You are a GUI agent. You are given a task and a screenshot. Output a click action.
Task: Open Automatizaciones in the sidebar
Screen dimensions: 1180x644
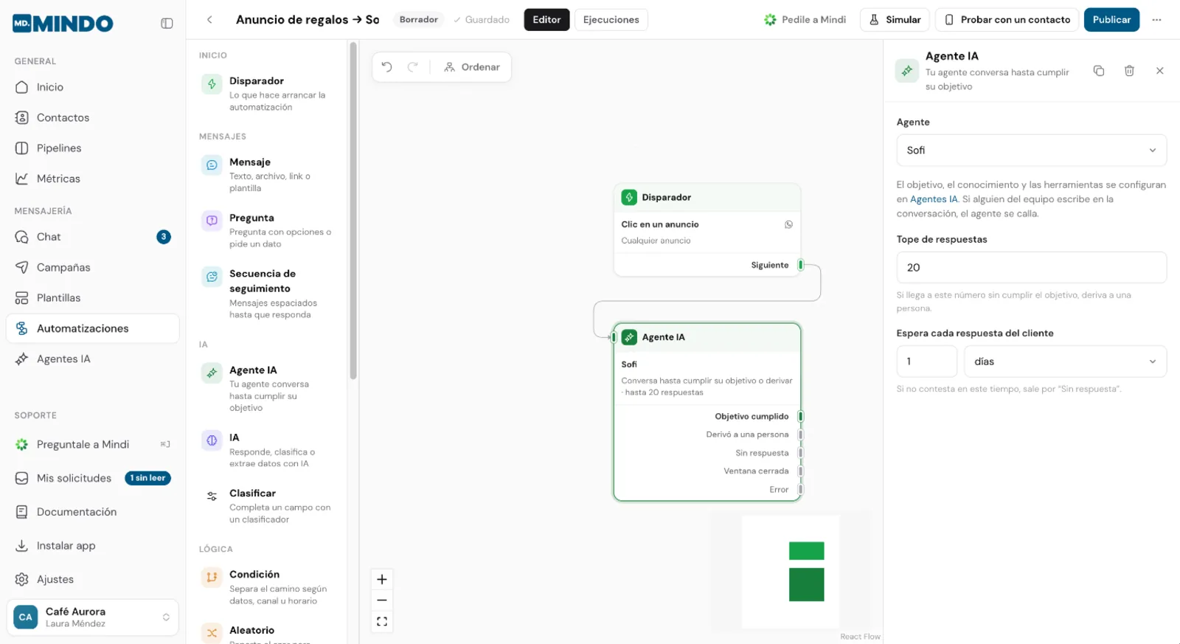pyautogui.click(x=93, y=328)
